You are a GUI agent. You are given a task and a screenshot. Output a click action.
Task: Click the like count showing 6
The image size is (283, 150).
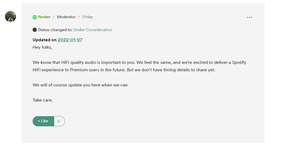59,121
